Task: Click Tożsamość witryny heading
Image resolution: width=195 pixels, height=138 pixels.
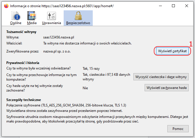Action: click(x=21, y=32)
